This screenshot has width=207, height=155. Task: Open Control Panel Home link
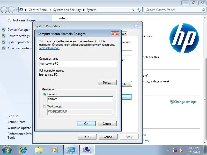pos(21,20)
